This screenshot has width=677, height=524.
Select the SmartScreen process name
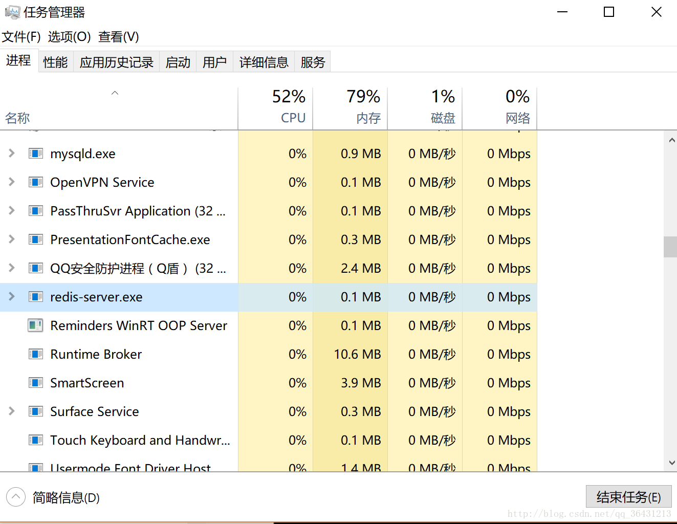click(87, 383)
